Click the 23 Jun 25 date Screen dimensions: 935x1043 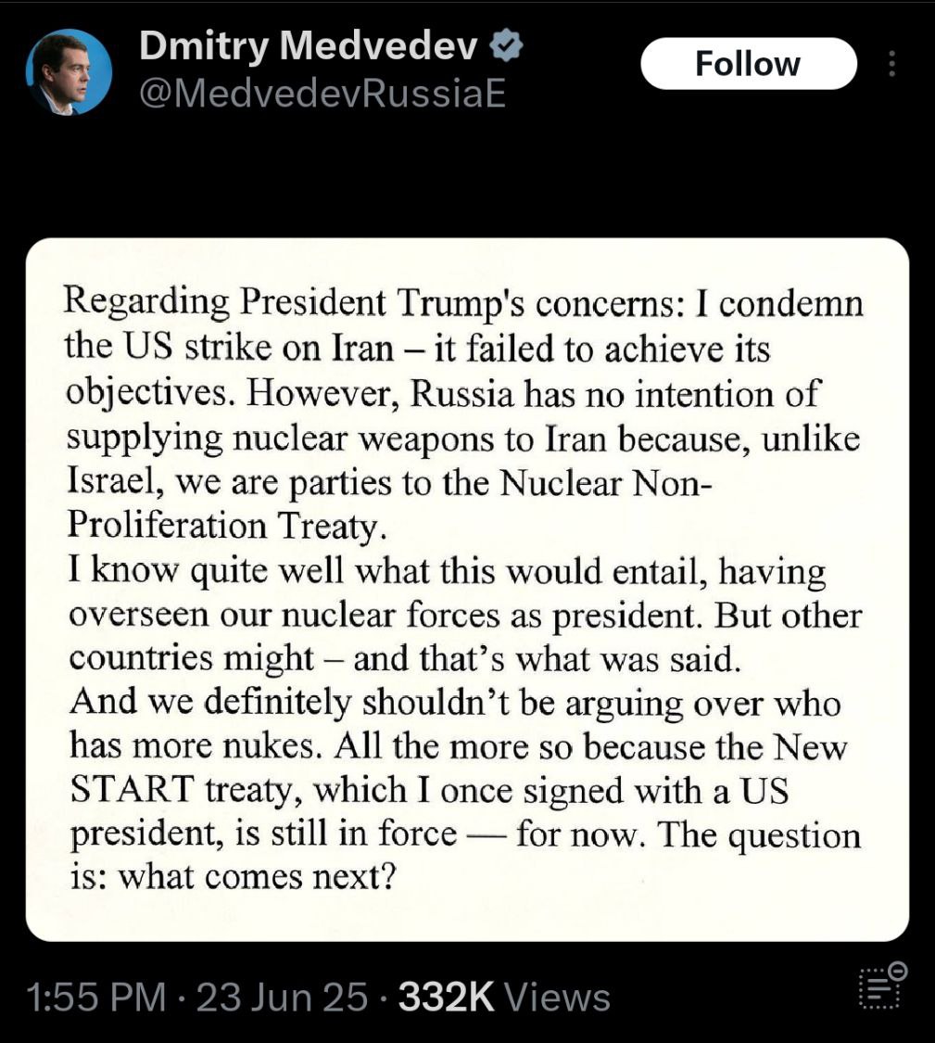[282, 997]
